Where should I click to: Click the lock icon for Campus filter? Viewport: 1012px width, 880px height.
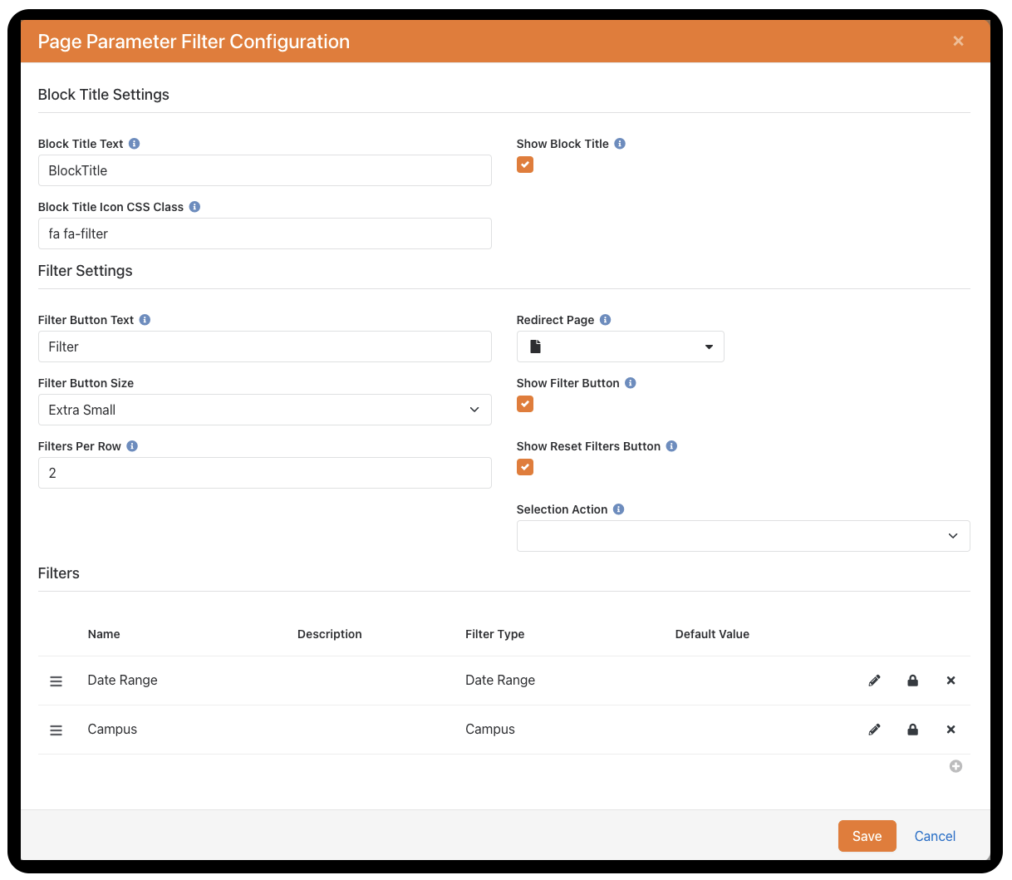tap(912, 730)
